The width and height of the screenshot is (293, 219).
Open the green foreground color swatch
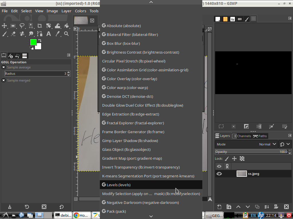[x=33, y=42]
